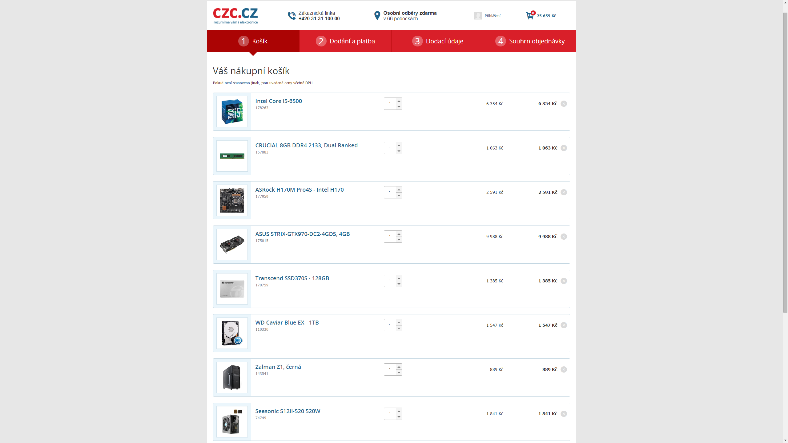
Task: Decrease quantity of Intel Core i5-6500
Action: click(399, 107)
